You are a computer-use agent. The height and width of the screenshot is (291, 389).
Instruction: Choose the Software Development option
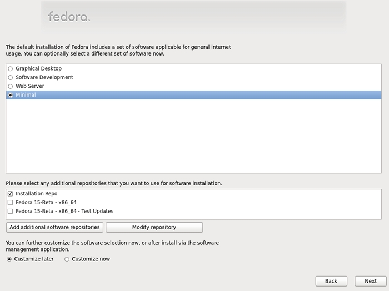click(10, 77)
